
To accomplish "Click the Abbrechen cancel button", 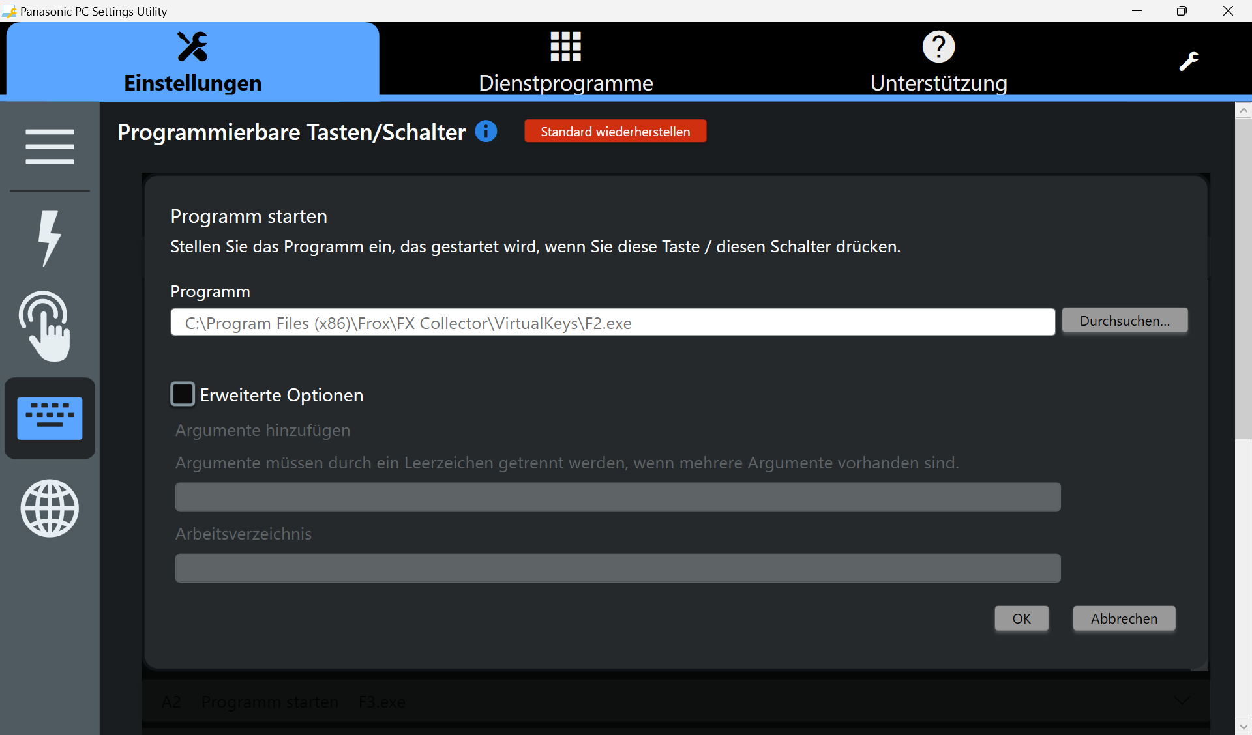I will [x=1124, y=618].
